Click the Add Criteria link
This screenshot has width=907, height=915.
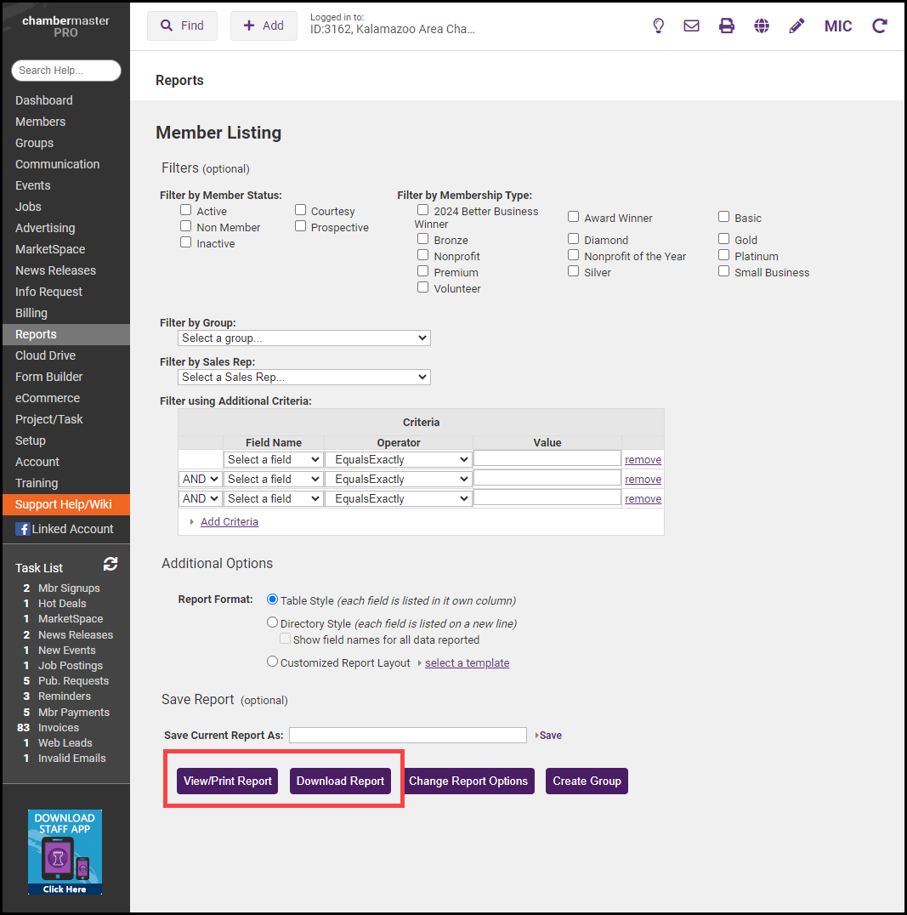pos(229,521)
